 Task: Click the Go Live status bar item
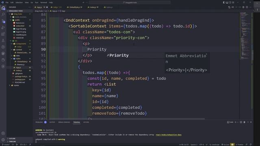[x=225, y=144]
